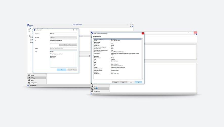Select Alerts in the left window sidebar
Screen dimensions: 224x127
32,78
